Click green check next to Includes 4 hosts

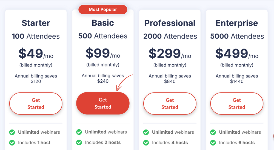pyautogui.click(x=146, y=143)
